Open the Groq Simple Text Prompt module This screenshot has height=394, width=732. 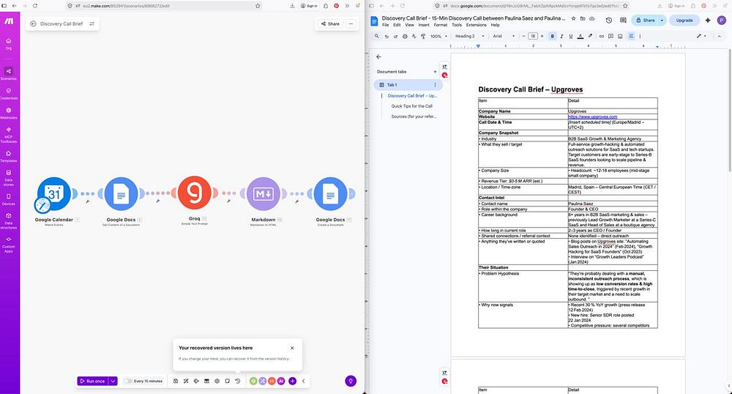(194, 193)
